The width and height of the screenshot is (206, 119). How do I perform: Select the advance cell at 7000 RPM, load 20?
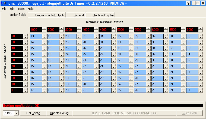pyautogui.click(x=192, y=36)
